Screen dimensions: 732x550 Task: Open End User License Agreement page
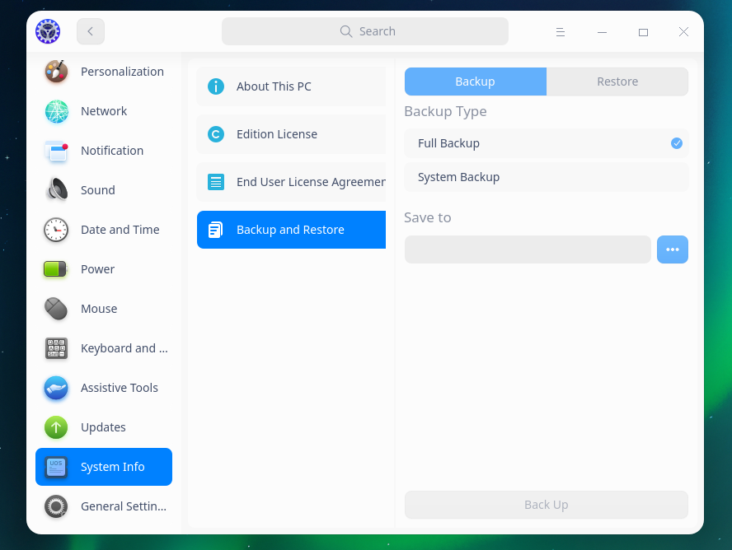(291, 182)
